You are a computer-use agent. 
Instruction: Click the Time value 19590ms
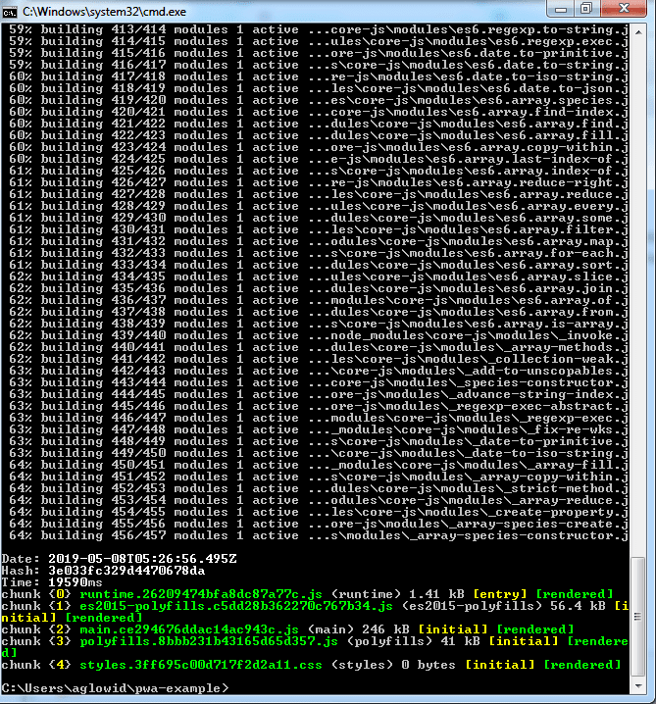tap(76, 582)
